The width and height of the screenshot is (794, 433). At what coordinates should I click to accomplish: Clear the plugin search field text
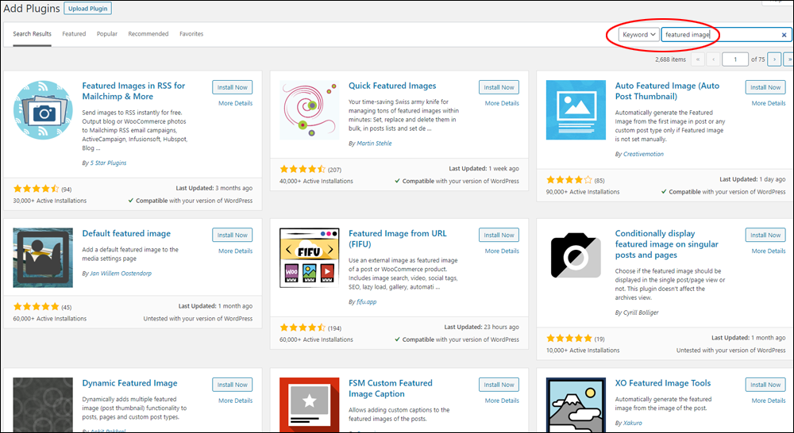tap(784, 35)
